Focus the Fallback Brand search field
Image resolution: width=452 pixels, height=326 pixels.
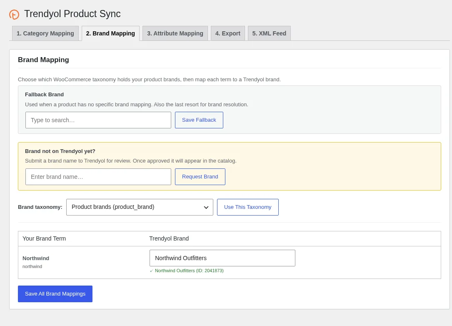(x=98, y=120)
